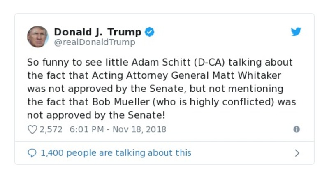Click the 2,572 likes count

click(51, 129)
